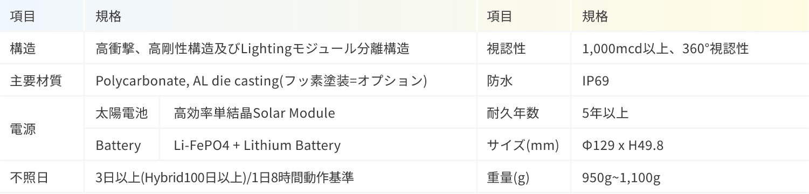Select the 構造 row label
The image size is (809, 194).
[x=42, y=48]
